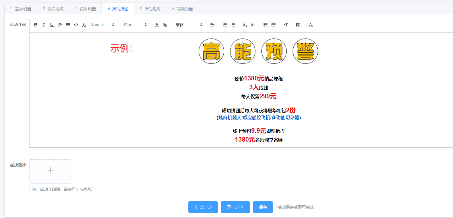Create an ordered numbered list
Screen dimensions: 453x218
tap(225, 25)
